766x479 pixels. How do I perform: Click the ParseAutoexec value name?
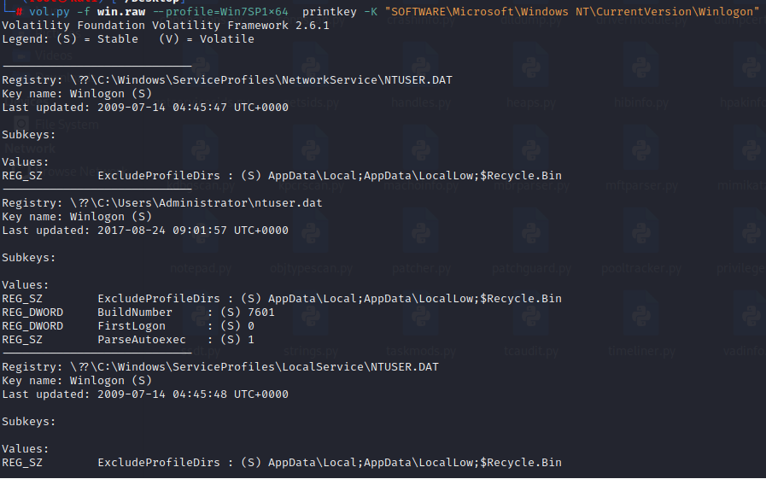pyautogui.click(x=141, y=340)
